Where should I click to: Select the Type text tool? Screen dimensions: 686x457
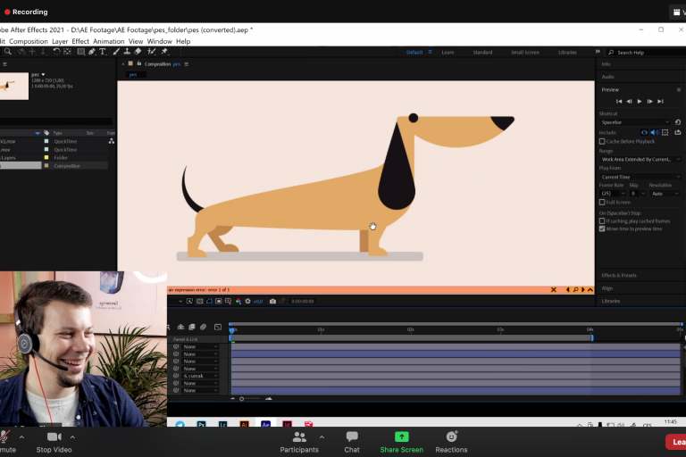click(x=103, y=52)
